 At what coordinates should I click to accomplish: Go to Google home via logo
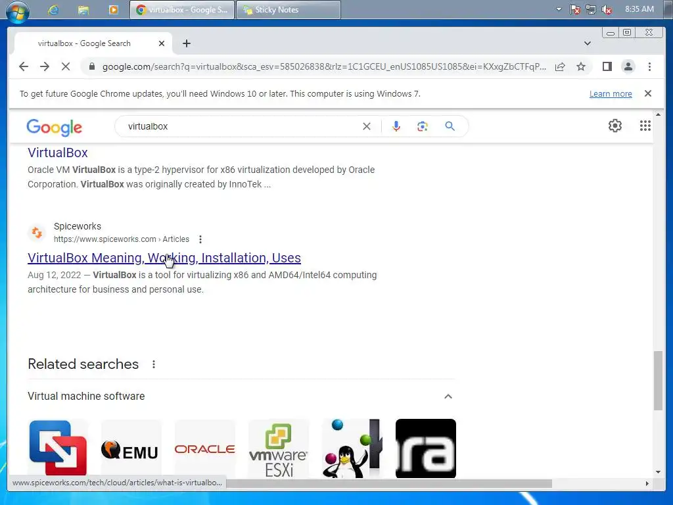[54, 127]
